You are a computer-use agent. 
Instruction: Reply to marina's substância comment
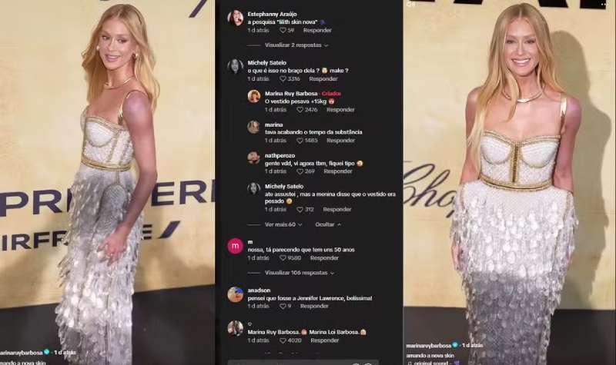tap(340, 141)
